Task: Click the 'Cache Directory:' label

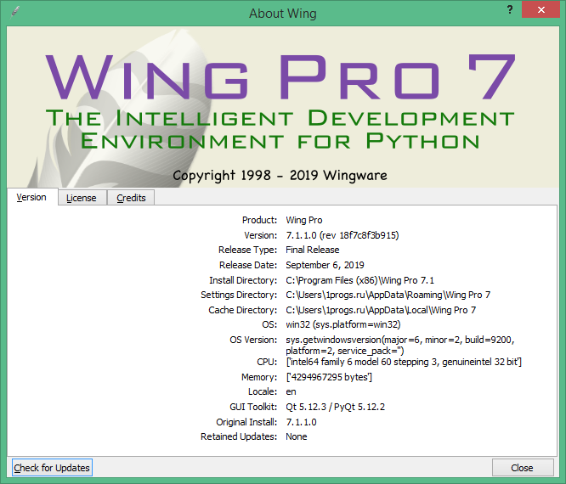Action: click(x=242, y=310)
